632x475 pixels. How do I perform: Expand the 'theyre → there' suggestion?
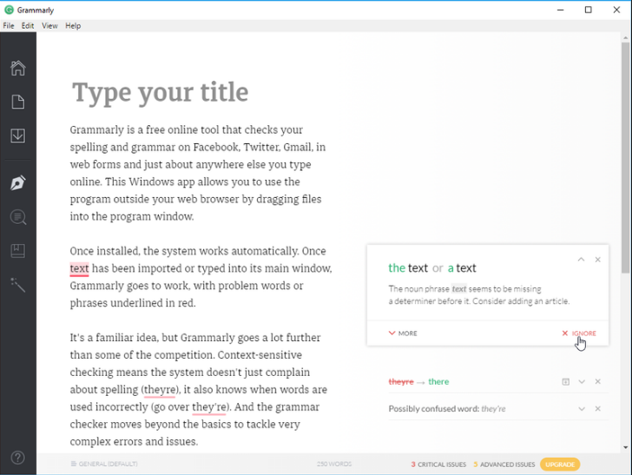[x=582, y=381]
